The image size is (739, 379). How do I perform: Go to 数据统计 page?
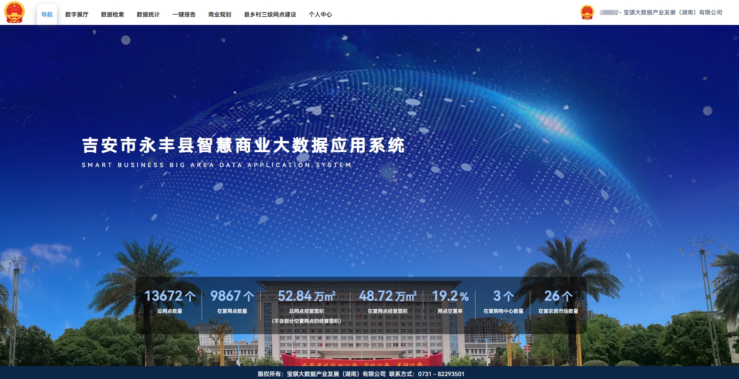point(148,15)
